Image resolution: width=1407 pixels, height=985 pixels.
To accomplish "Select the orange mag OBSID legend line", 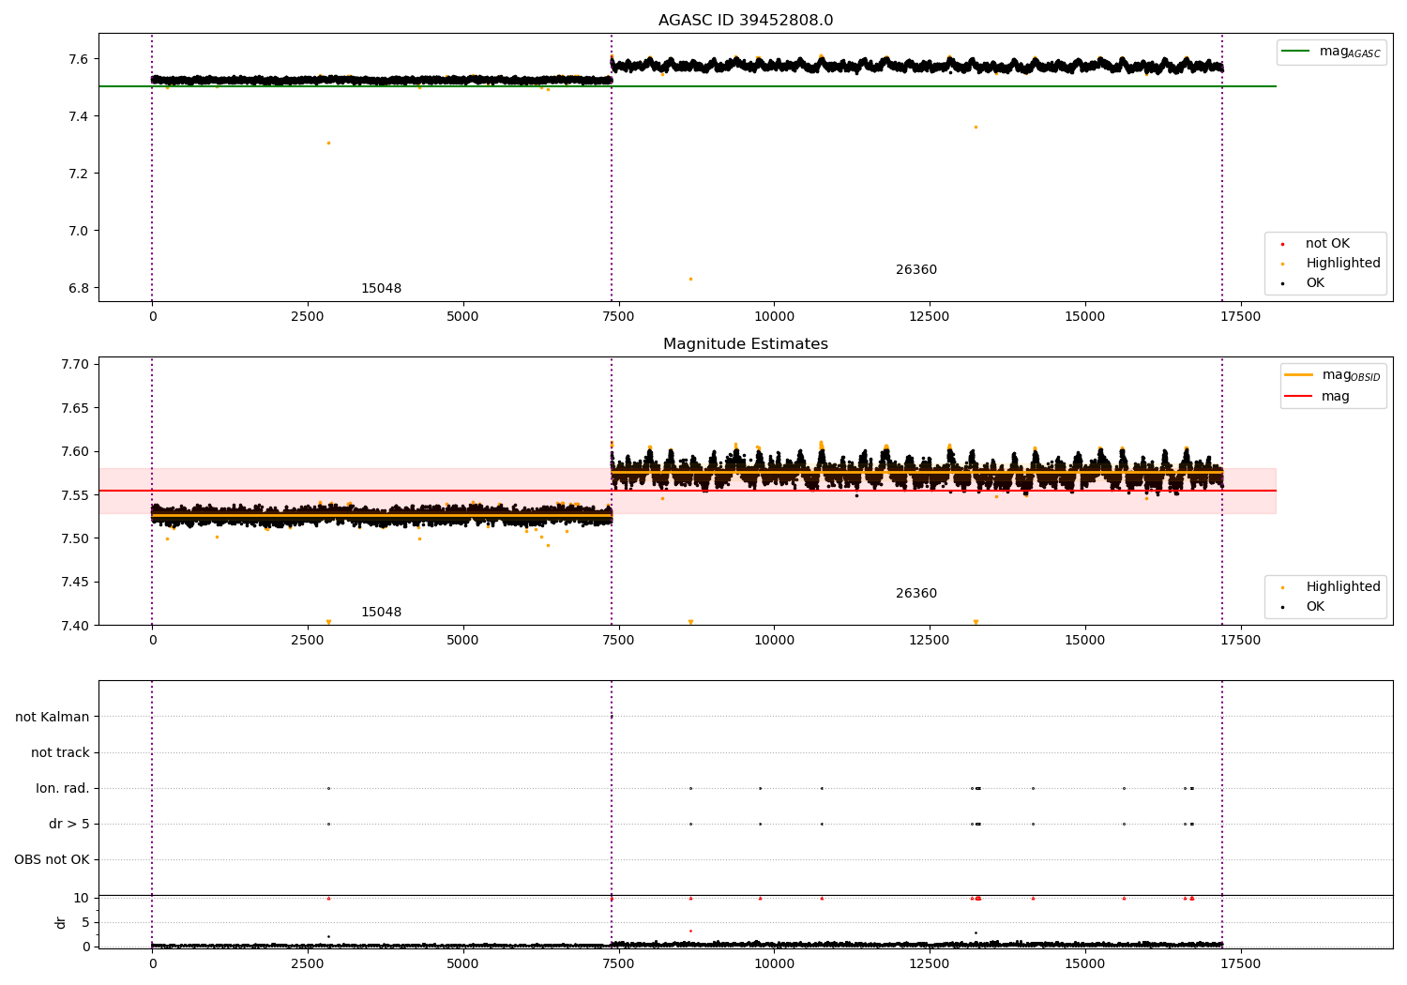I will (x=1299, y=375).
